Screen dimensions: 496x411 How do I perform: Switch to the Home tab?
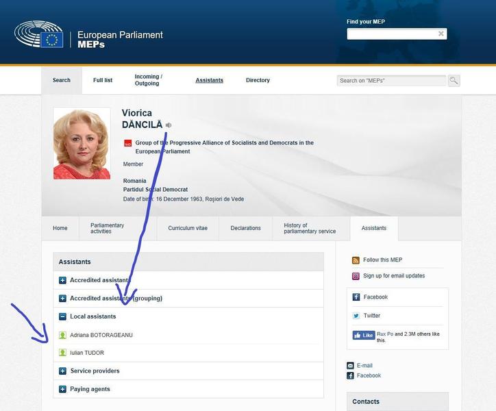60,228
